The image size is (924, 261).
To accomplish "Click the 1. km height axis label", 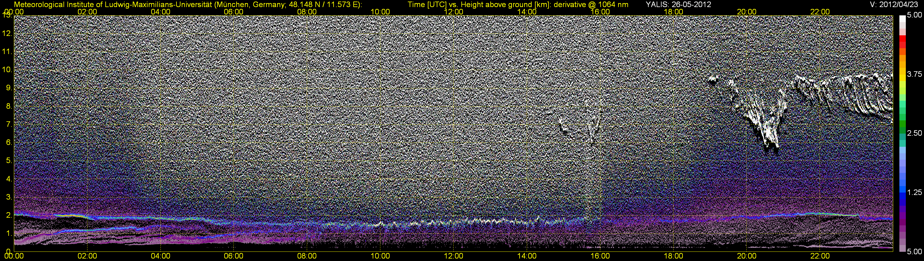I will pos(9,233).
